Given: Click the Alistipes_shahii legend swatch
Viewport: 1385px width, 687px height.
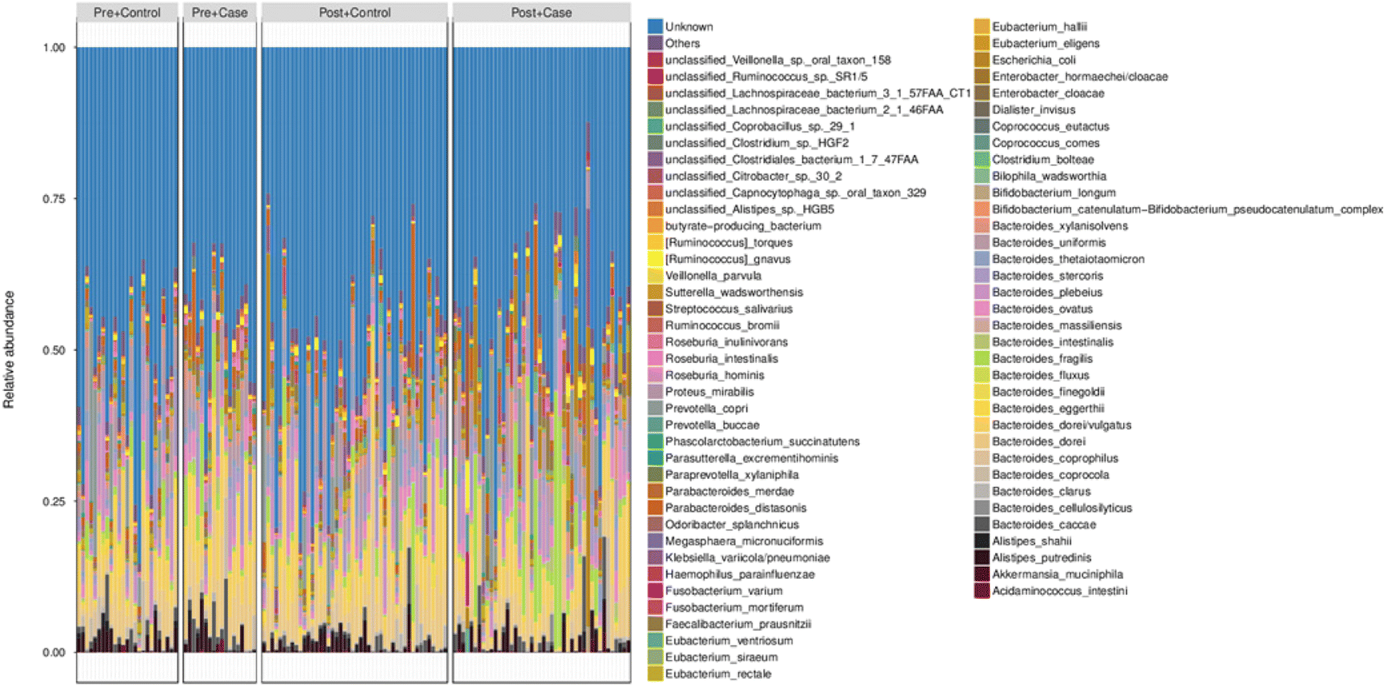Looking at the screenshot, I should tap(982, 541).
